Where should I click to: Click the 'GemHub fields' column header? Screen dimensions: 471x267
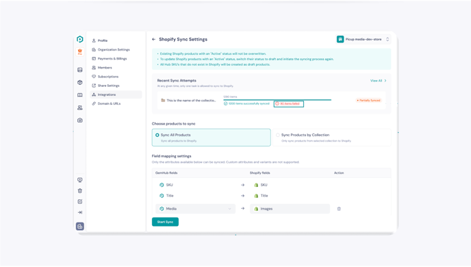pyautogui.click(x=166, y=173)
